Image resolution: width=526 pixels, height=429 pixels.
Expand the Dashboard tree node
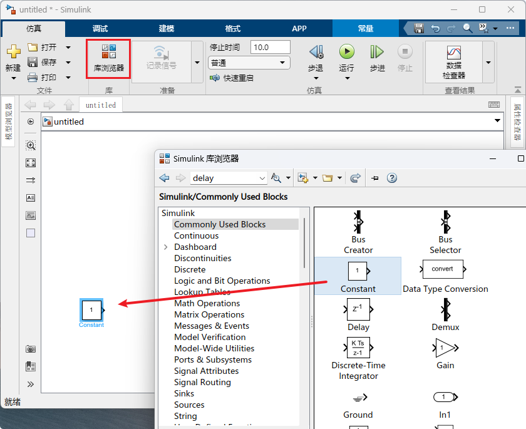[x=166, y=247]
